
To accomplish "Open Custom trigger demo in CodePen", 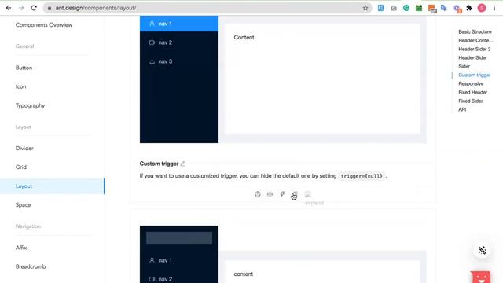I will 270,194.
